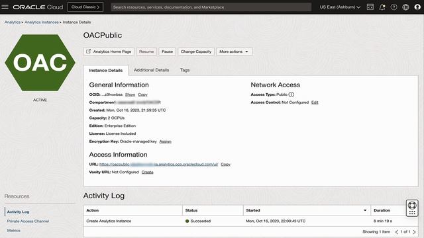Image resolution: width=424 pixels, height=238 pixels.
Task: Click the Create Analytics Instance row
Action: tap(250, 221)
